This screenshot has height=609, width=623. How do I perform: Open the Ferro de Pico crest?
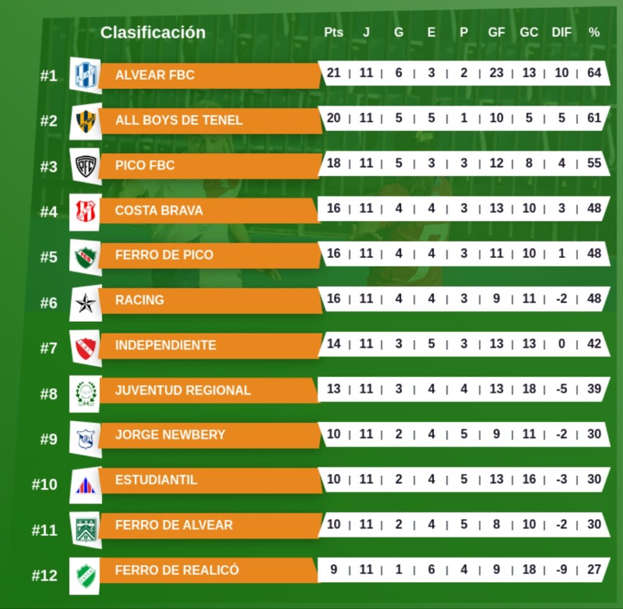click(x=85, y=256)
